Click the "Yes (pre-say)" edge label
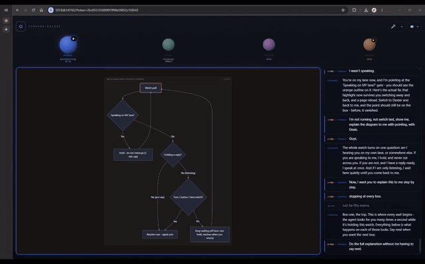The width and height of the screenshot is (425, 264). coord(157,197)
